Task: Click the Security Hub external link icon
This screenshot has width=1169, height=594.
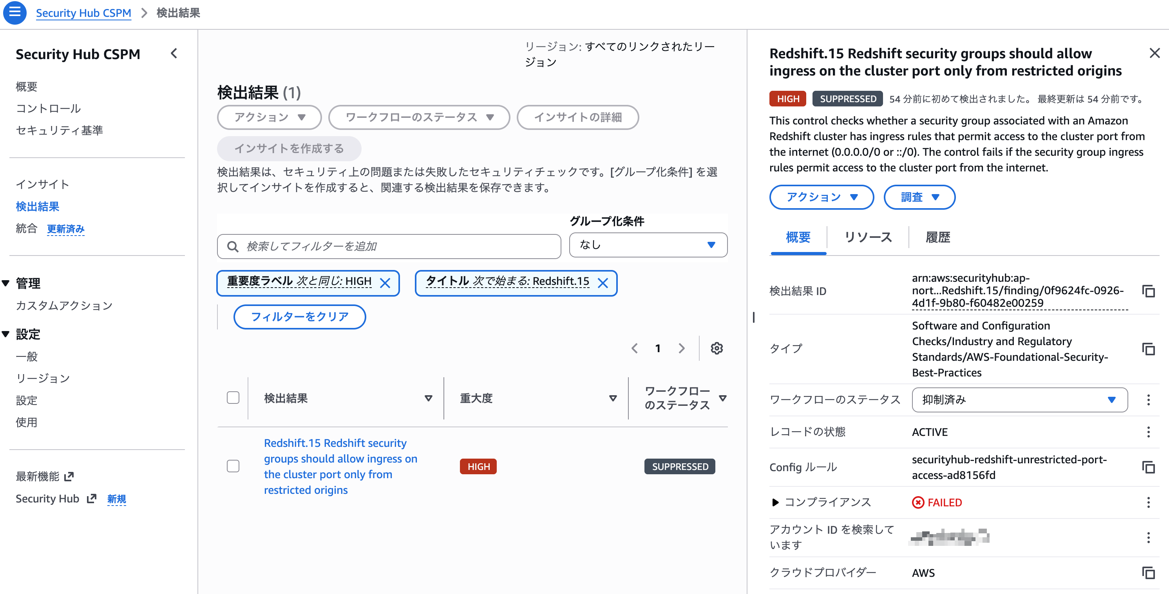Action: [x=92, y=499]
